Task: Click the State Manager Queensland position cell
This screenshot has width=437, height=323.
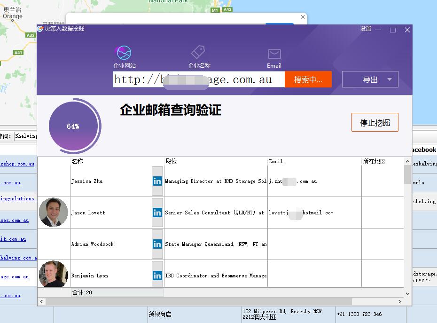Action: click(x=216, y=244)
